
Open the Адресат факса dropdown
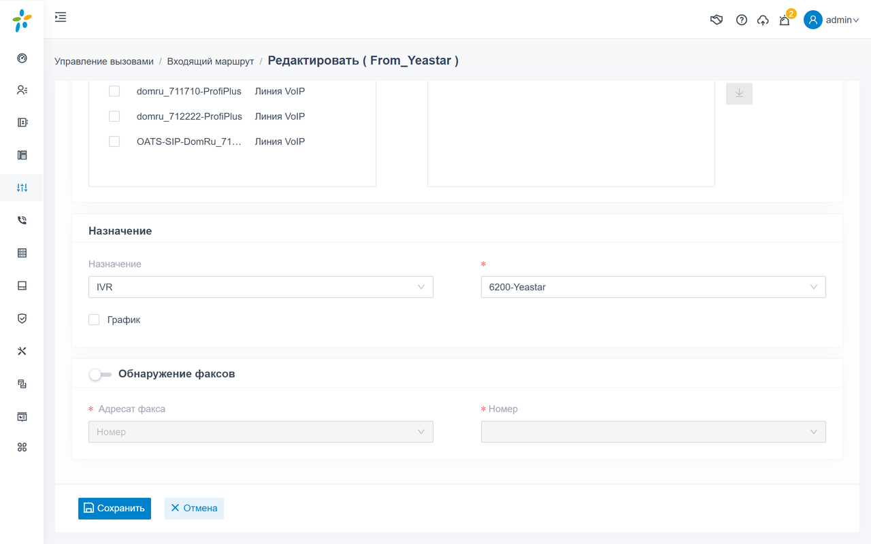coord(261,432)
